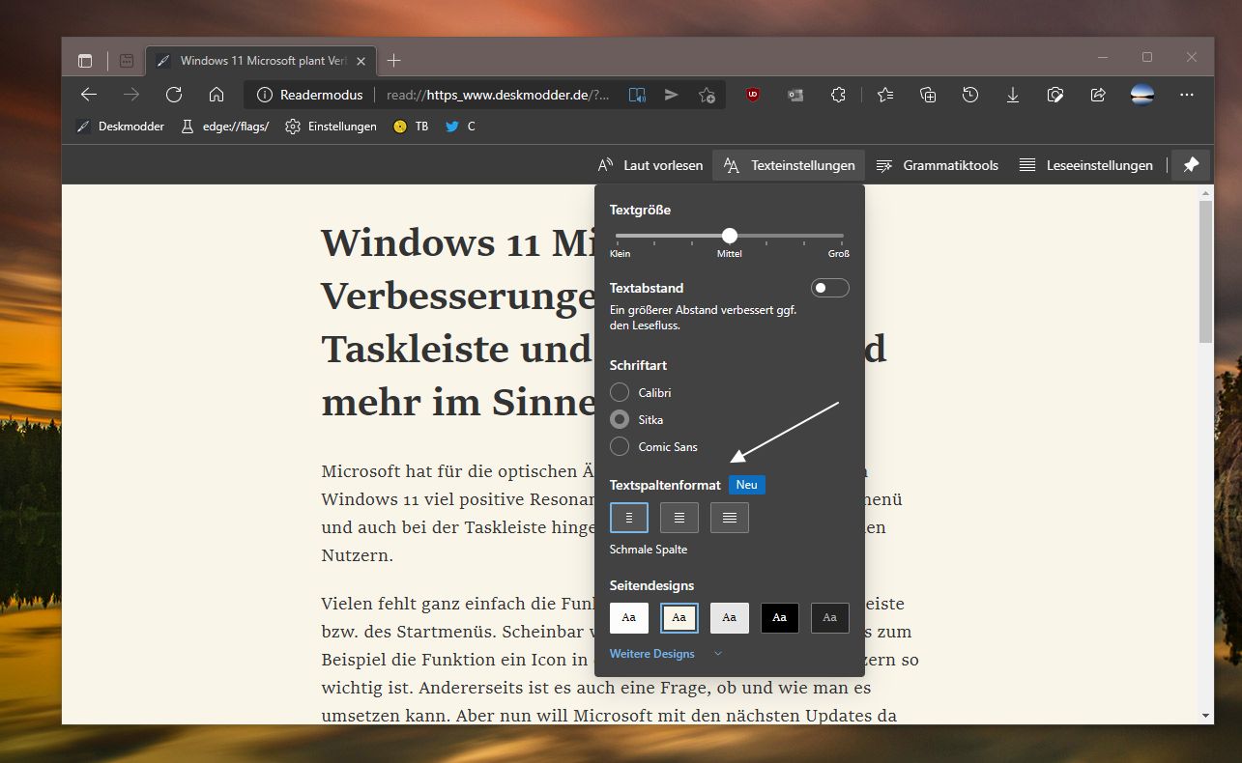Image resolution: width=1242 pixels, height=763 pixels.
Task: Go to the home page icon
Action: (217, 95)
